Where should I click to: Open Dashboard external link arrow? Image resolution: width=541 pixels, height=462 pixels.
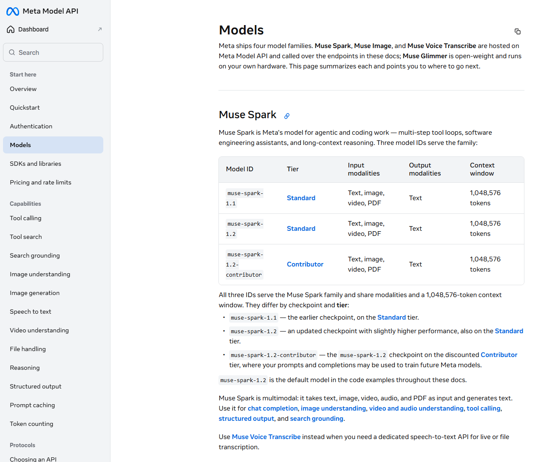click(100, 29)
